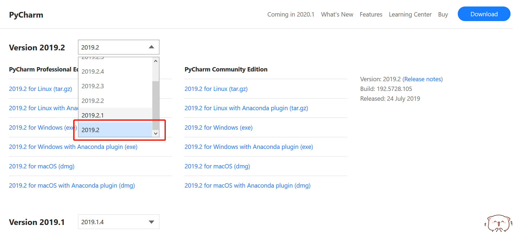Download Professional 2019.2 macOS with Anaconda plugin
This screenshot has height=232, width=513.
pos(72,185)
